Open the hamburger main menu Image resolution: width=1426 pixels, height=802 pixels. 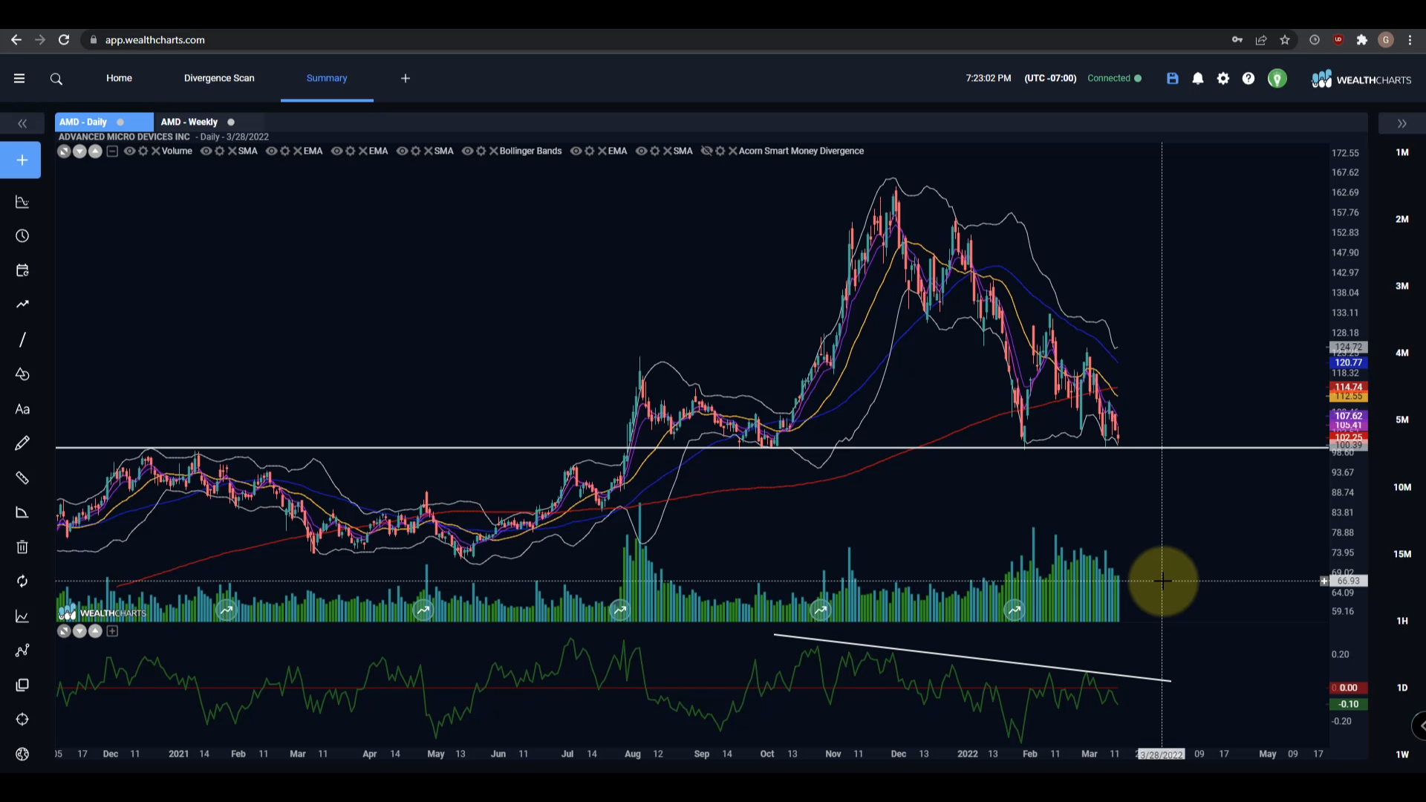(x=19, y=78)
